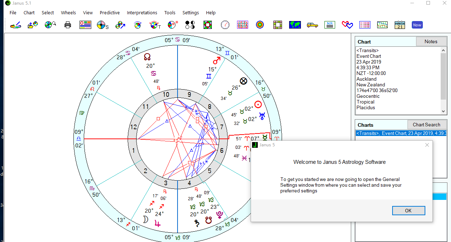Open the Interpretations menu
This screenshot has height=242, width=451.
[142, 12]
